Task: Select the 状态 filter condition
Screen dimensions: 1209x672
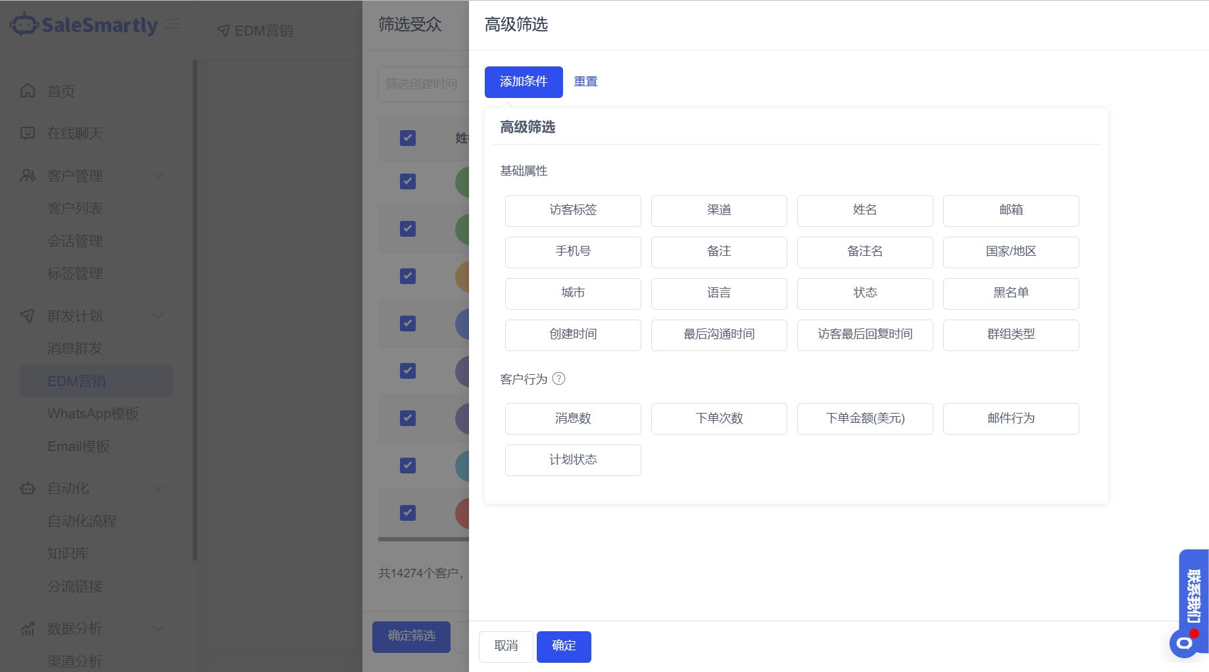Action: (x=865, y=293)
